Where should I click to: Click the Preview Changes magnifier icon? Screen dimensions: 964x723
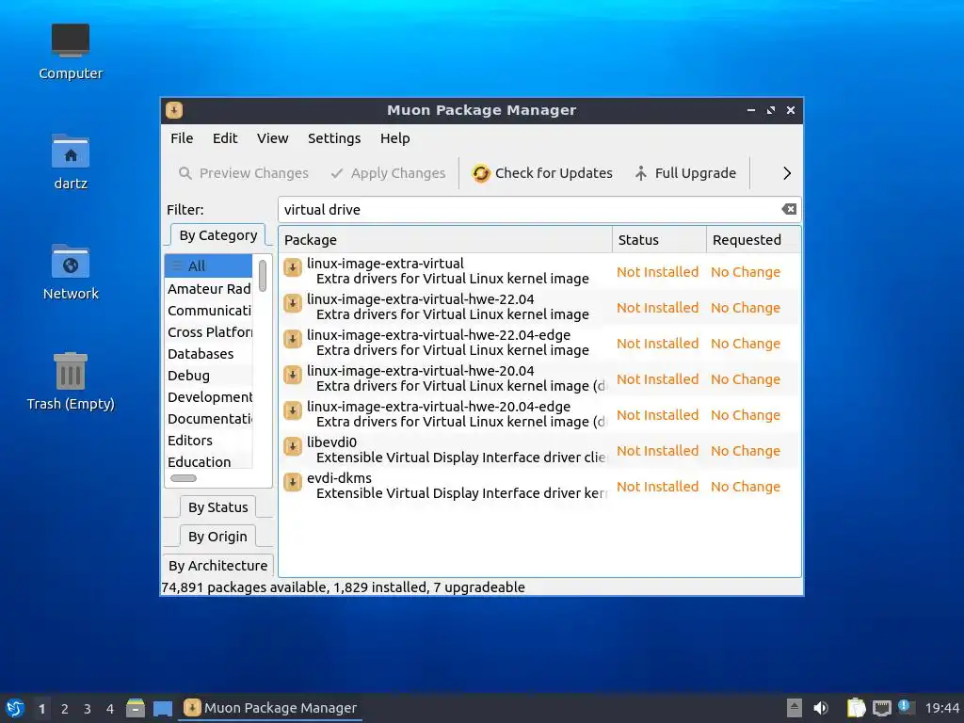(185, 173)
